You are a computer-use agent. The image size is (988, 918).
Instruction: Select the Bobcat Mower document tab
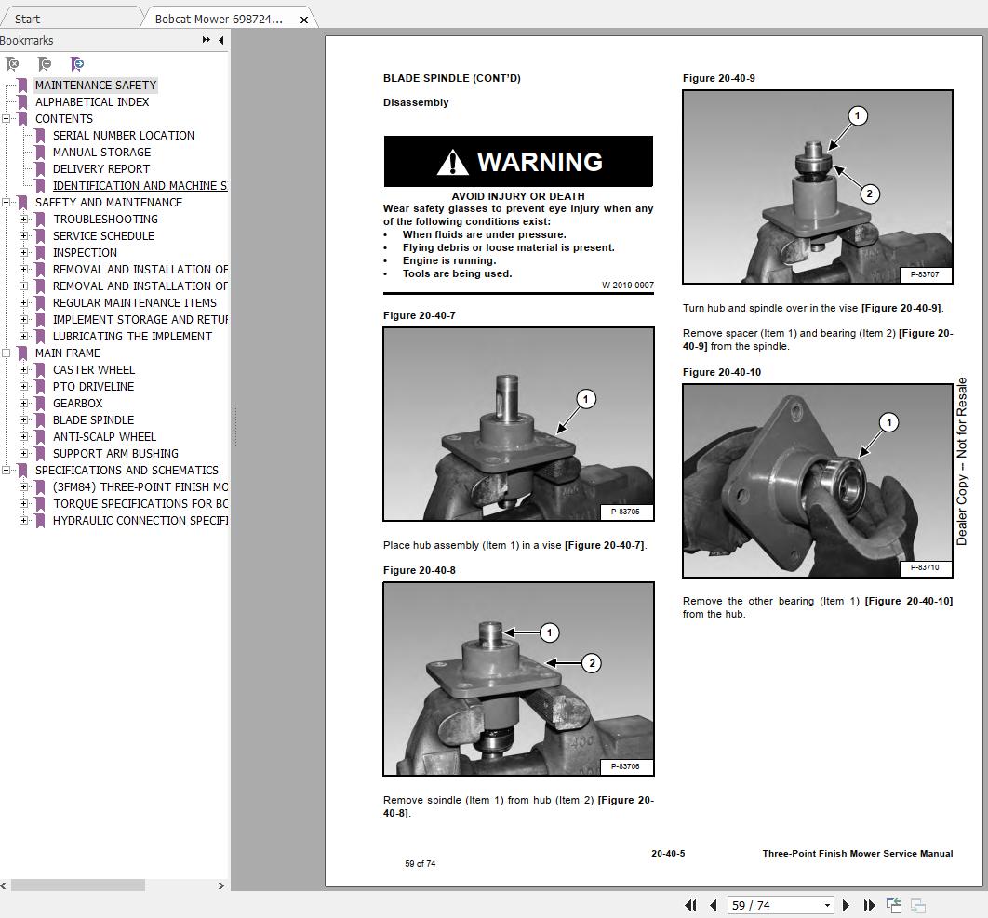click(219, 19)
